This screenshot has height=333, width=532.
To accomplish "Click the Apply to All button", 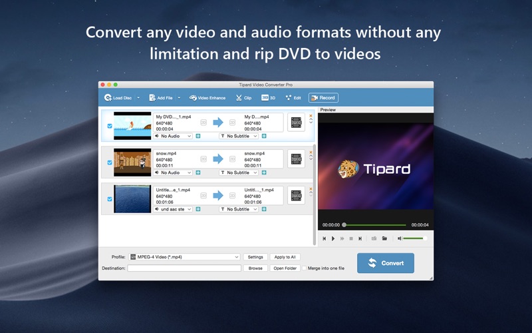I will (285, 257).
